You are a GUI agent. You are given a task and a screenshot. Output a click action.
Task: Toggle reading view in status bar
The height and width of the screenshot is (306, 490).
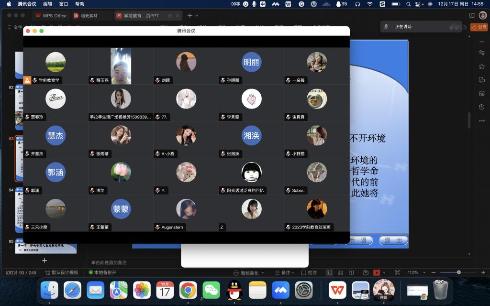point(352,273)
